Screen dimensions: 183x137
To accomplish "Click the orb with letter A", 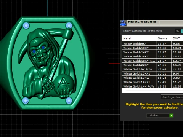I will [x=64, y=84].
